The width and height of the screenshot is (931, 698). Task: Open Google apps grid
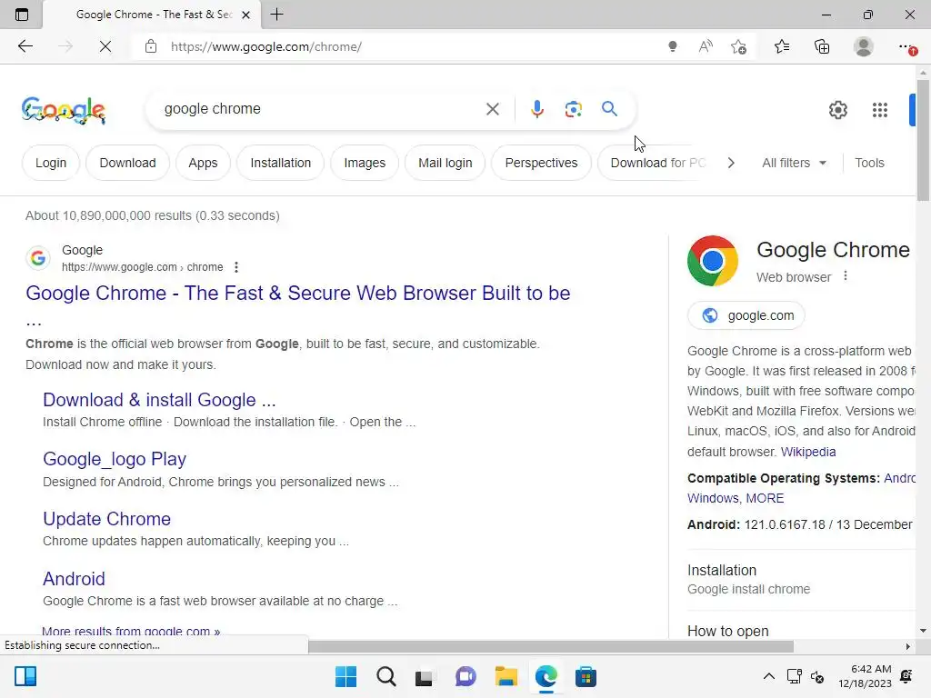click(880, 110)
